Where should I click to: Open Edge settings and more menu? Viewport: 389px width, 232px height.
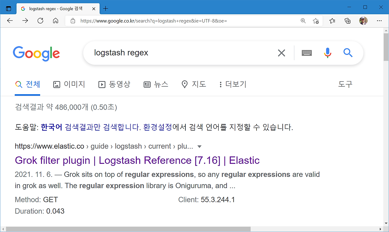[x=379, y=21]
